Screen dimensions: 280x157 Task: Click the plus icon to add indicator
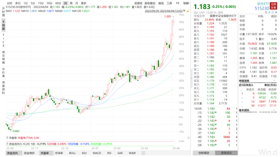(143, 153)
